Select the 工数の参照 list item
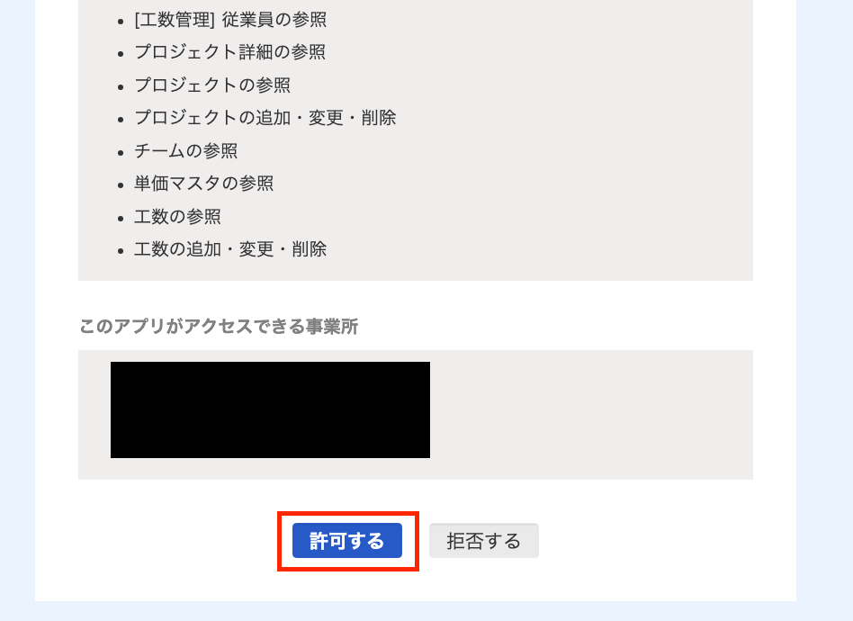 [x=177, y=217]
